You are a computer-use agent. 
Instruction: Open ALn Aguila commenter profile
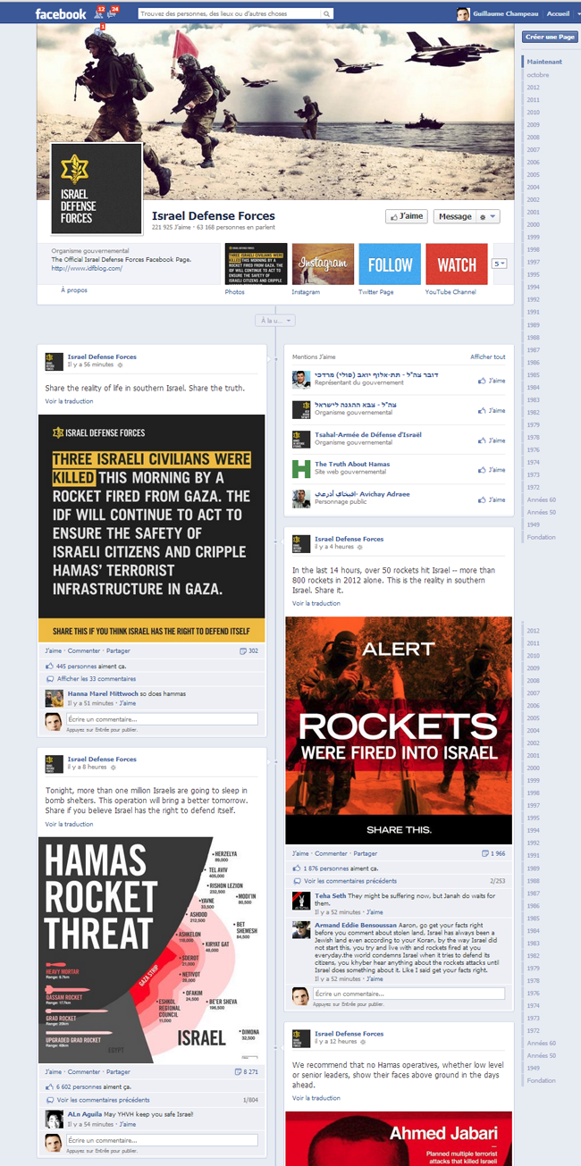[86, 1115]
